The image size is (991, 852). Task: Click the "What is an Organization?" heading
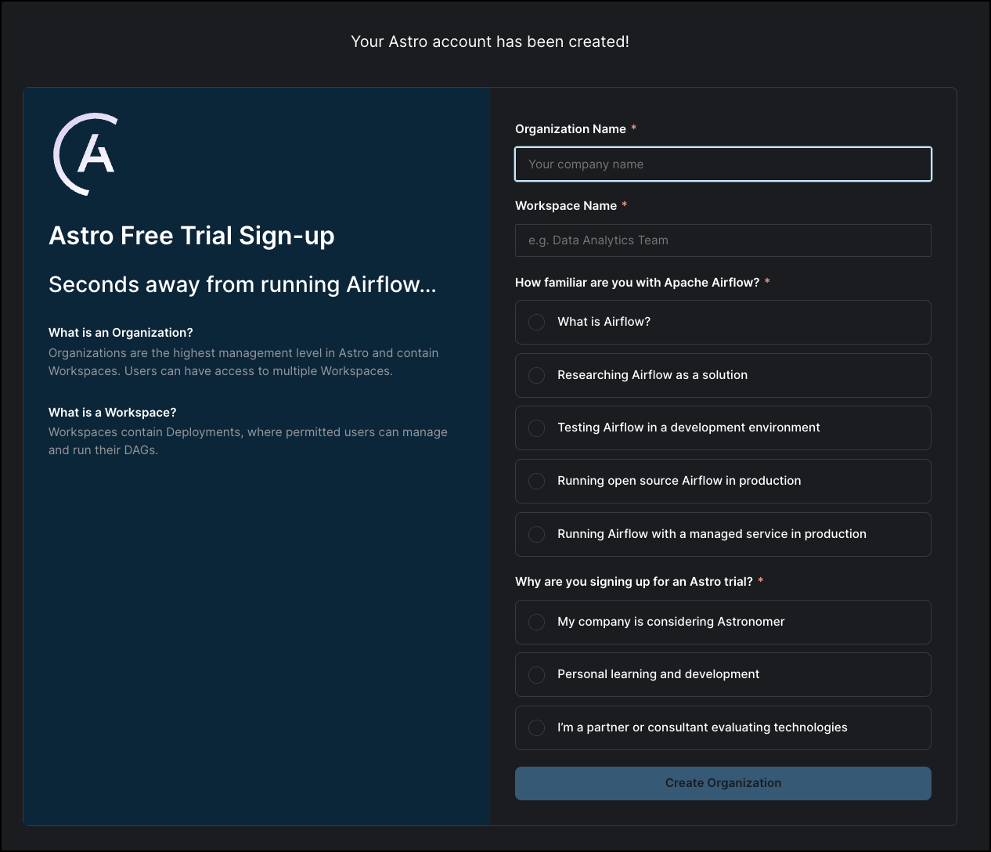click(x=120, y=332)
